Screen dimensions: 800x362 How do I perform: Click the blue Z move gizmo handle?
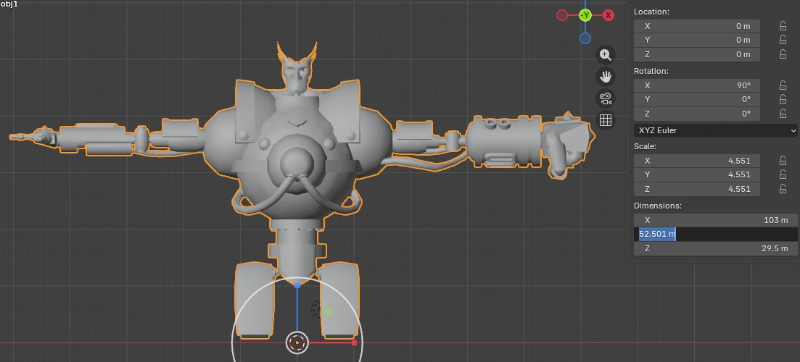(297, 286)
